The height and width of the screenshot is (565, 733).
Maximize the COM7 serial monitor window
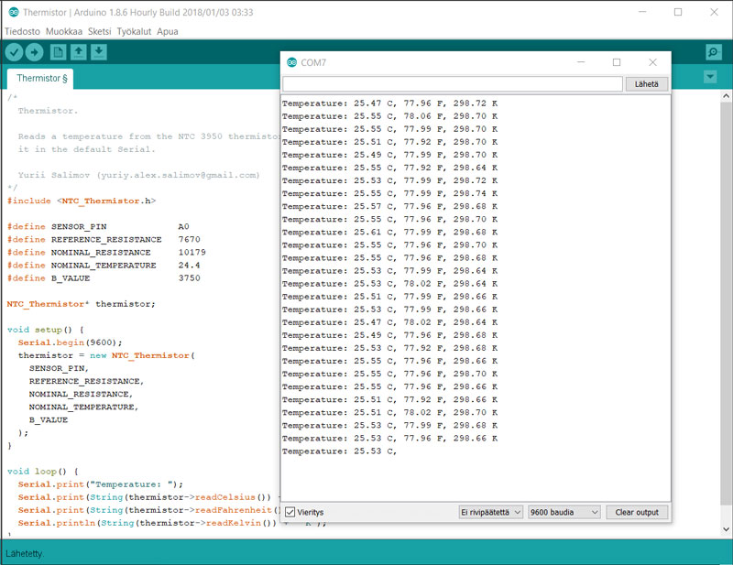(617, 62)
